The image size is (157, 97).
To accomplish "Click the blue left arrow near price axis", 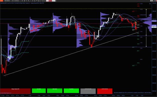I will click(150, 4).
